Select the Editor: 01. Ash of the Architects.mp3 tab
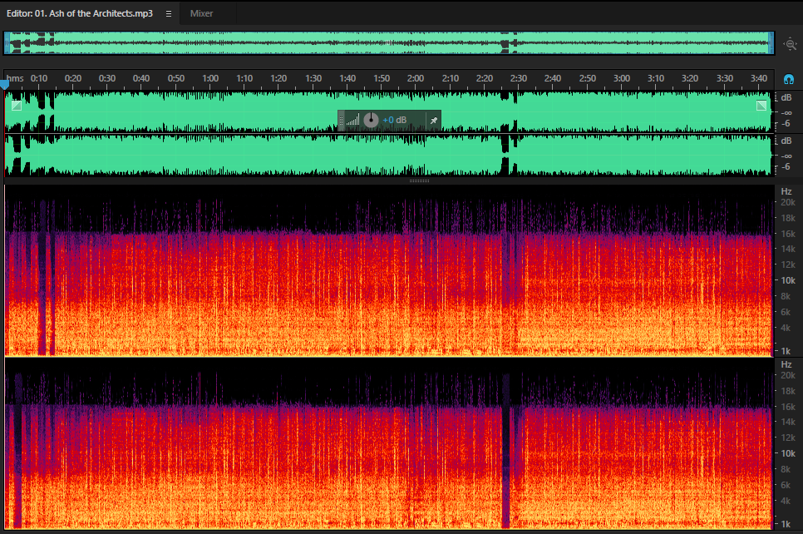The height and width of the screenshot is (534, 803). [79, 14]
